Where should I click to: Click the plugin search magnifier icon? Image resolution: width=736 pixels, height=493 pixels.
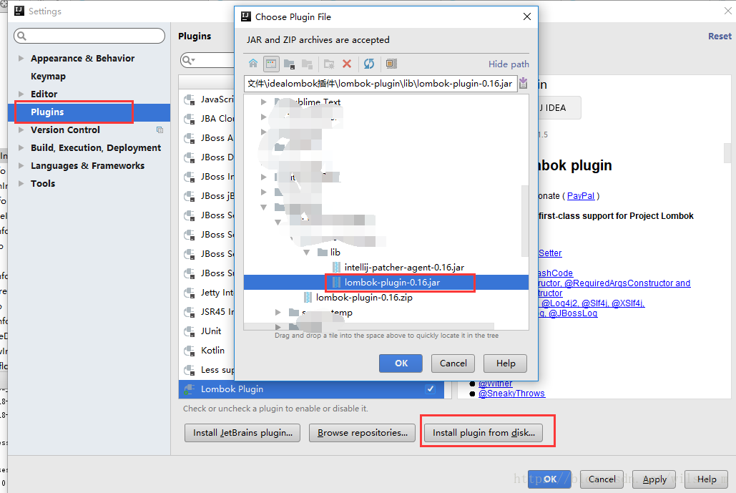188,60
